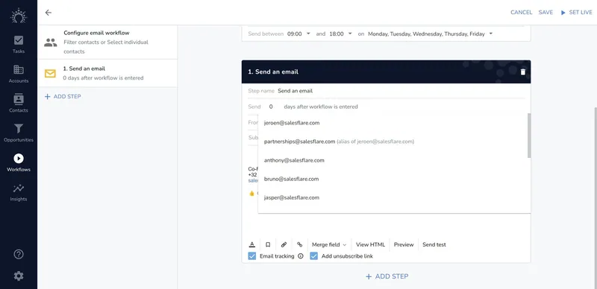
Task: Select jasper@salesflare.com as sender
Action: tap(393, 197)
